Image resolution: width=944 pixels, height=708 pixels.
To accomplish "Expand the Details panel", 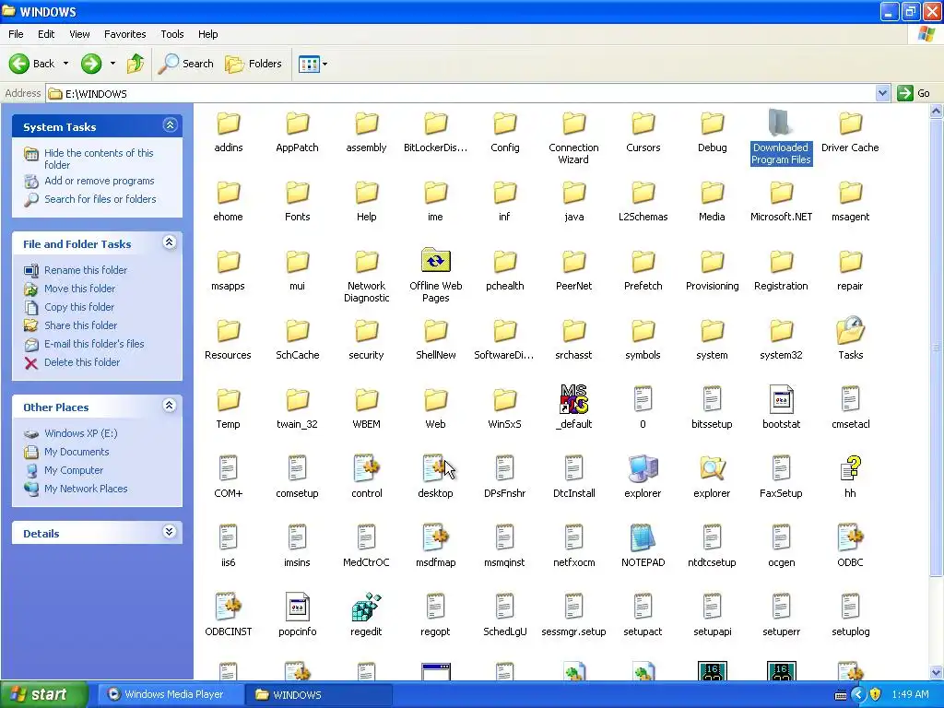I will click(x=170, y=532).
